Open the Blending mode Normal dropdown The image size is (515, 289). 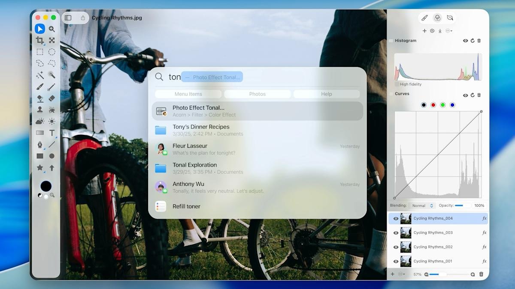422,206
